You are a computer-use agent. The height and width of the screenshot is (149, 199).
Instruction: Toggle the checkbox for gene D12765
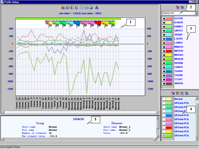click(x=164, y=18)
